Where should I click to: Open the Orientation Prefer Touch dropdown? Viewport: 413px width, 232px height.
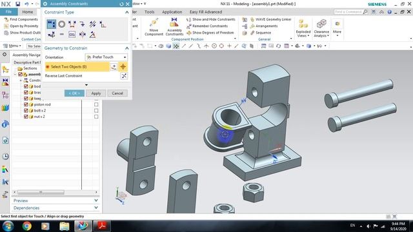[106, 57]
